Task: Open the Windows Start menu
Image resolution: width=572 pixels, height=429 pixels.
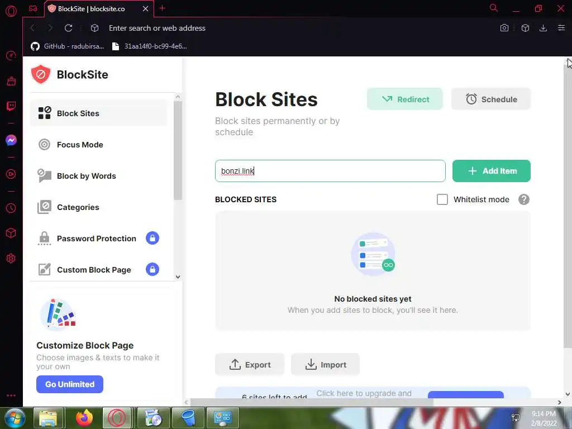Action: tap(14, 418)
